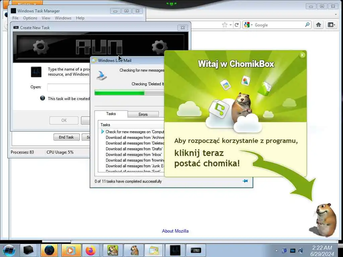
Task: Pin the Windows Live Mail progress dialog
Action: tap(245, 181)
